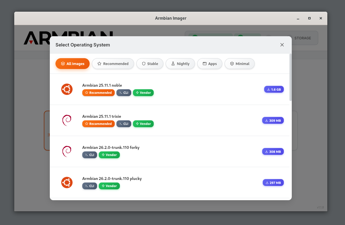Filter by Nightly images

[180, 64]
